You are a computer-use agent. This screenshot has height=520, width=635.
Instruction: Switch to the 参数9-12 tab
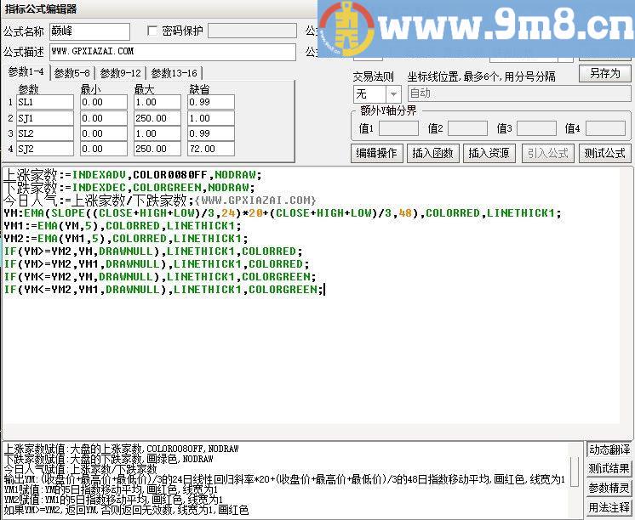coord(120,73)
